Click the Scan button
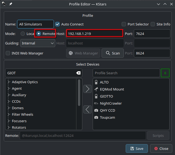175x155 pixels. pos(113,53)
